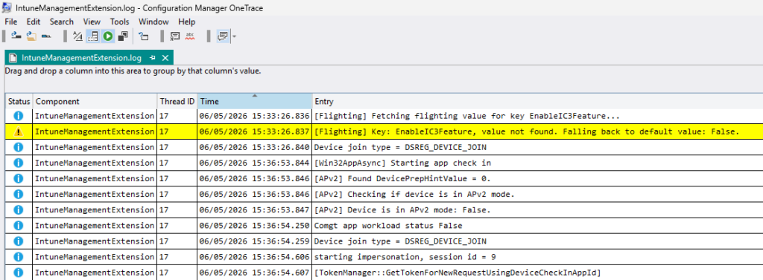Open the Edit menu

(x=34, y=22)
